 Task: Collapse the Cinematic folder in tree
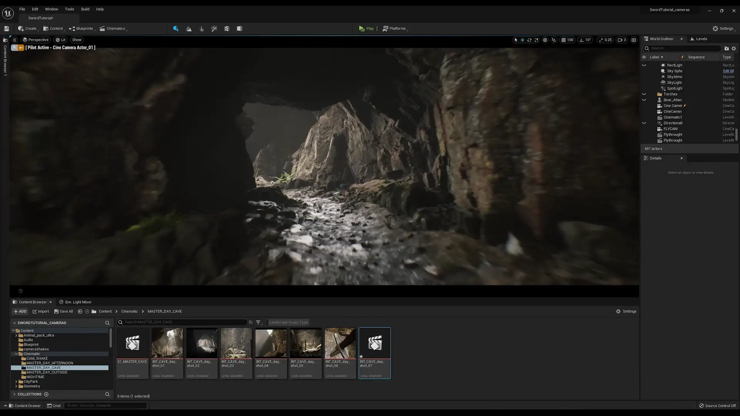(16, 354)
